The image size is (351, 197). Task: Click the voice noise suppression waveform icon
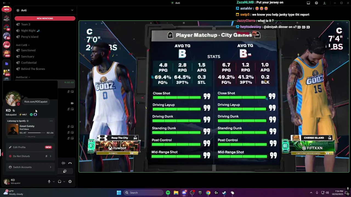[x=63, y=163]
